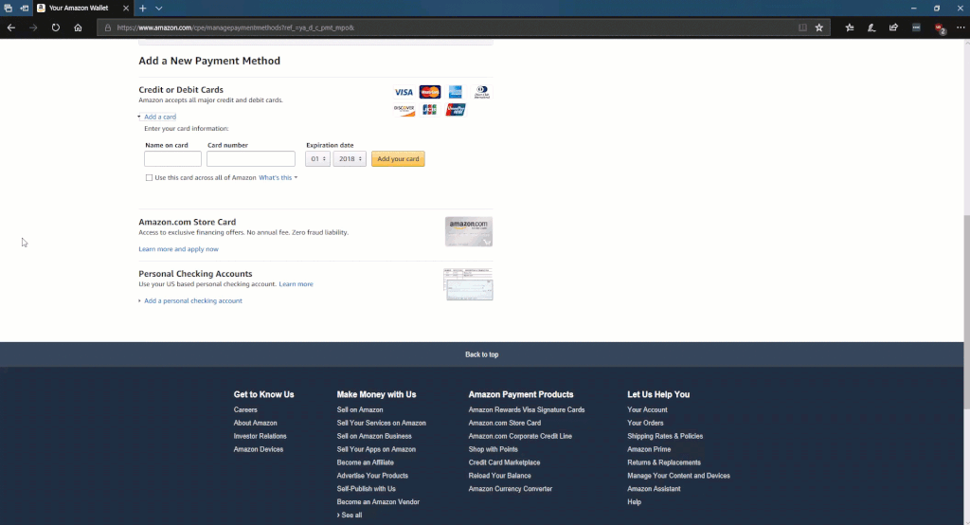
Task: Click the JCB card logo
Action: point(429,110)
